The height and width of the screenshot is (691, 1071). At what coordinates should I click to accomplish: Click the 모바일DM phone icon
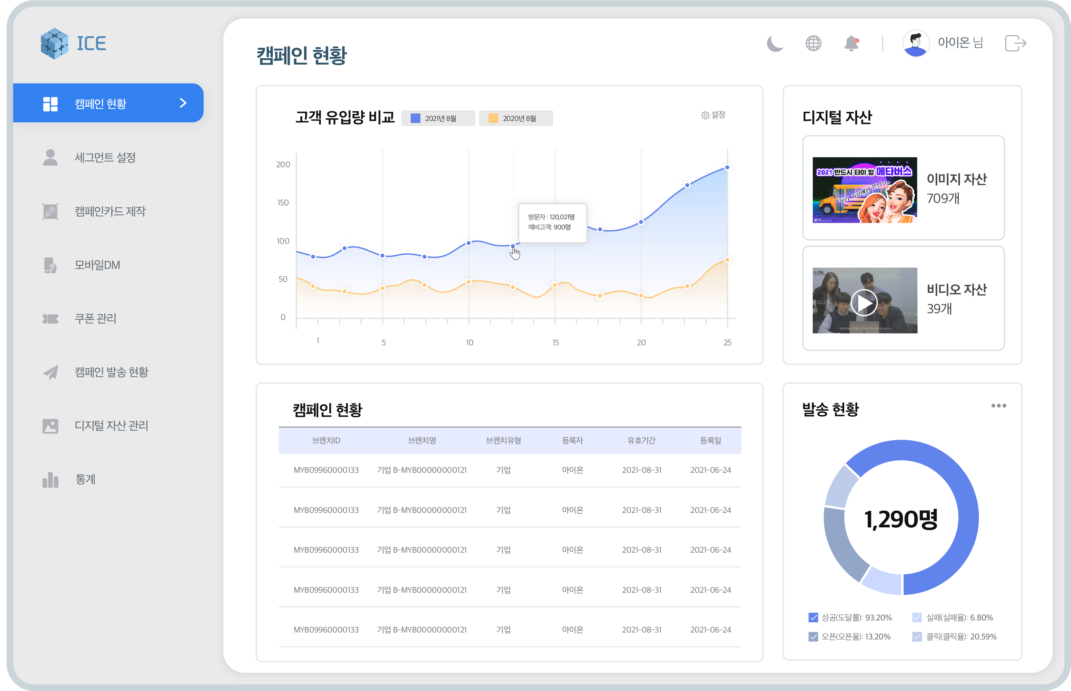[x=50, y=265]
